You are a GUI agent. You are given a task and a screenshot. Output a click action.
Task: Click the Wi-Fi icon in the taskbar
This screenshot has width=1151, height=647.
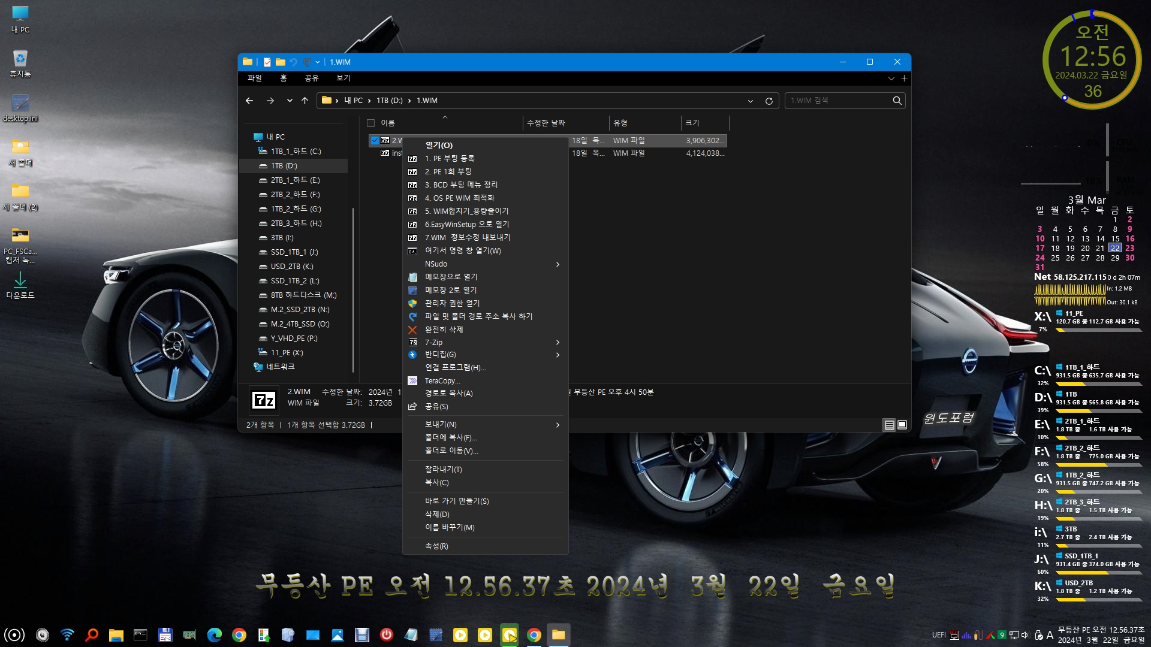67,634
